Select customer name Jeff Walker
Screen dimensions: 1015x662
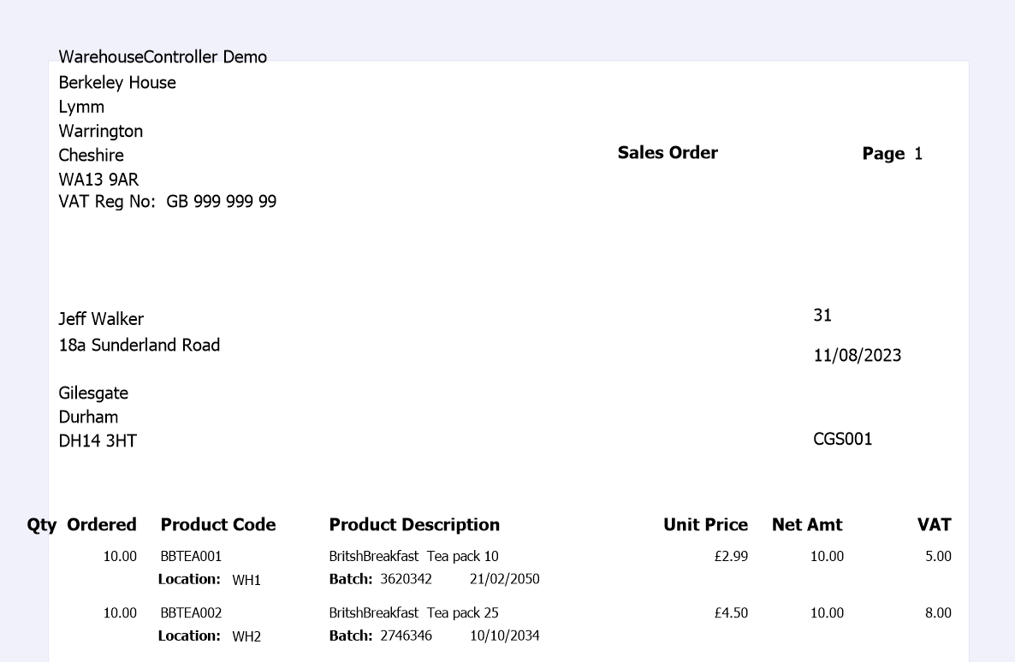point(101,319)
